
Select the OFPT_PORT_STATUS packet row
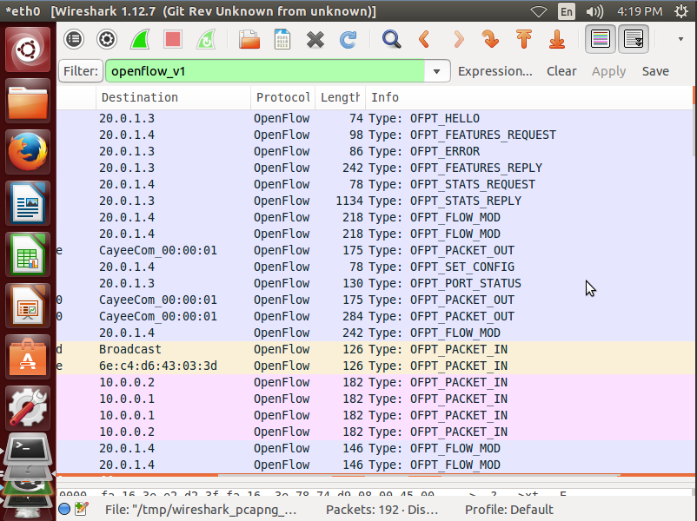pos(375,283)
